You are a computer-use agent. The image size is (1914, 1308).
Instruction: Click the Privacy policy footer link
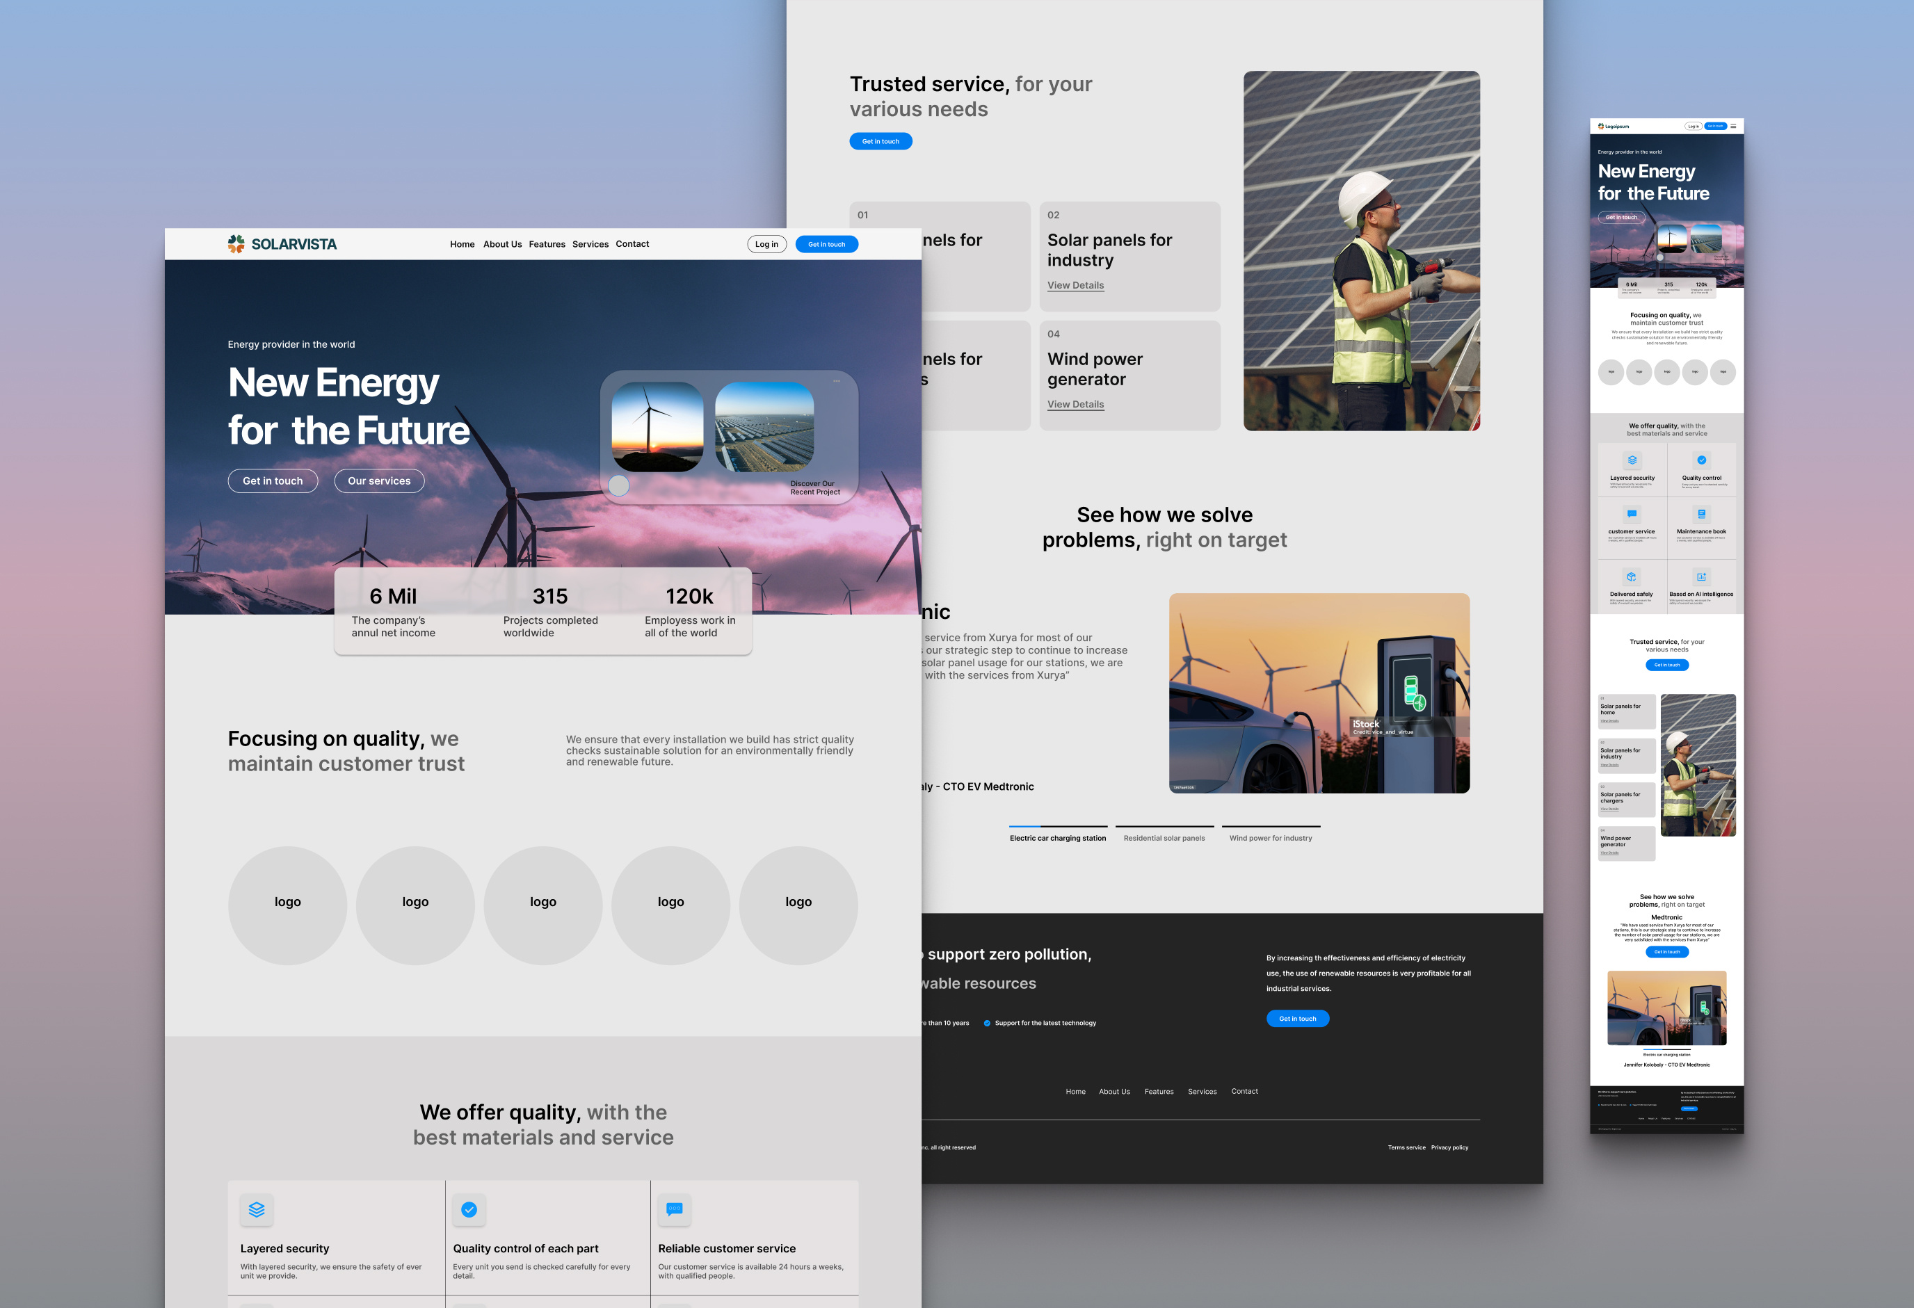coord(1449,1147)
